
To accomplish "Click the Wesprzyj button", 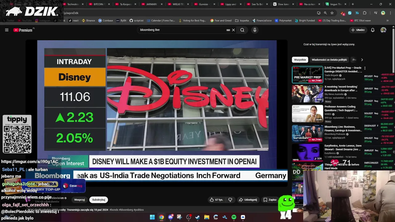I will pyautogui.click(x=79, y=200).
